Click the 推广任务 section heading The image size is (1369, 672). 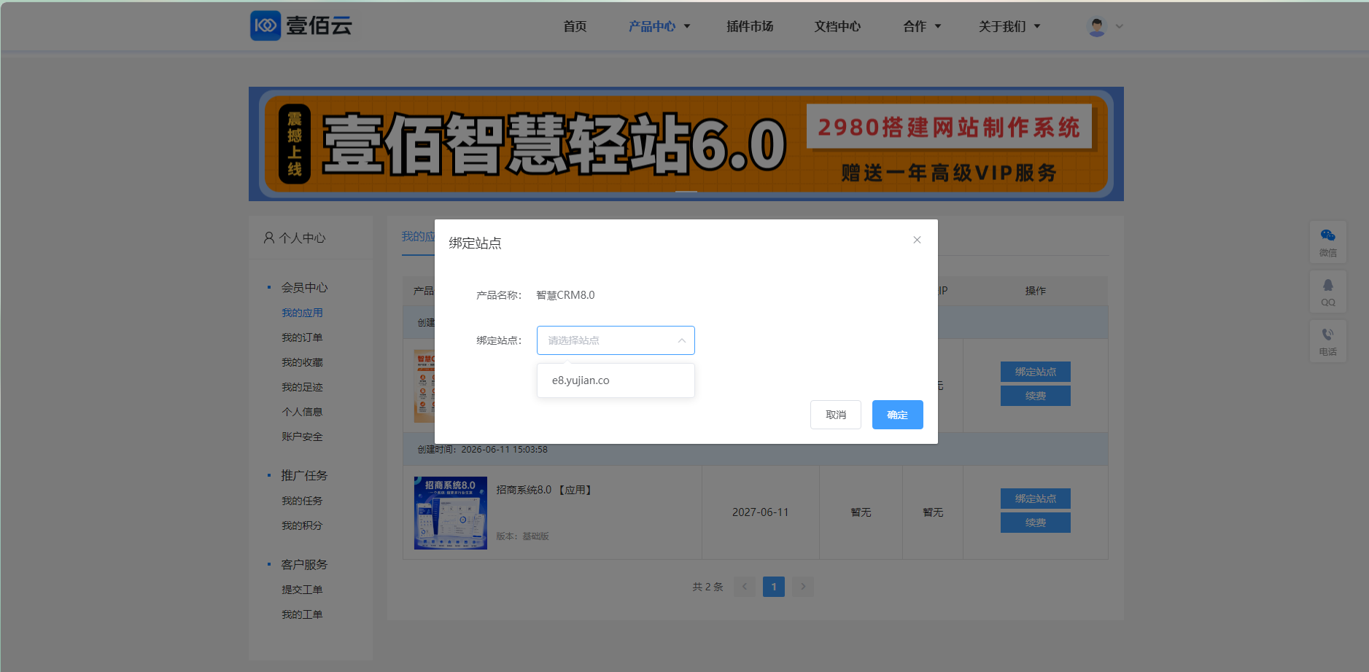pyautogui.click(x=304, y=475)
